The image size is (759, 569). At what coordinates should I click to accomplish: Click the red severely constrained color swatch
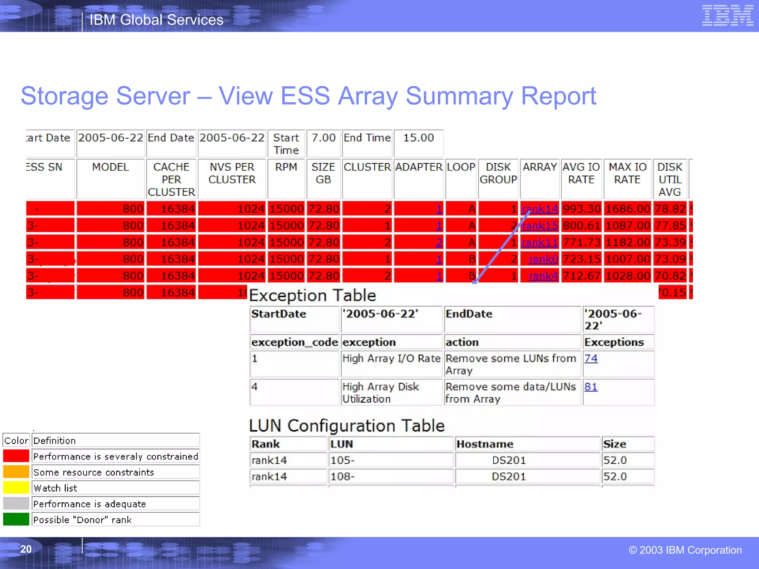16,456
